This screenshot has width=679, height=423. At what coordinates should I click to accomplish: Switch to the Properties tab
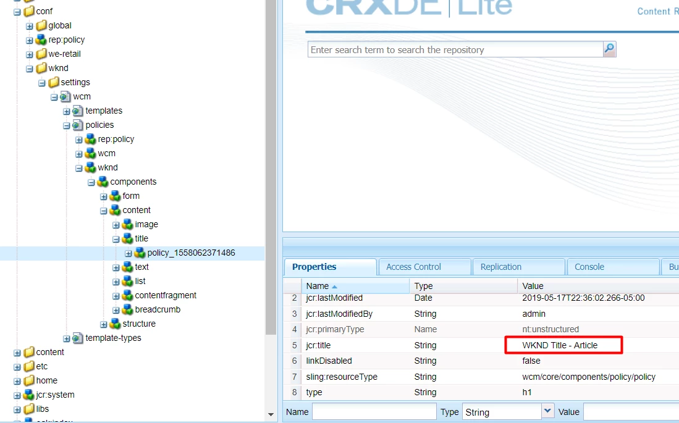[330, 267]
